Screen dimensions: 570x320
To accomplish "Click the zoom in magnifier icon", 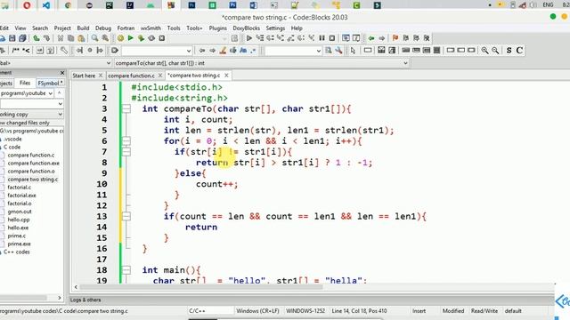I will [x=484, y=51].
